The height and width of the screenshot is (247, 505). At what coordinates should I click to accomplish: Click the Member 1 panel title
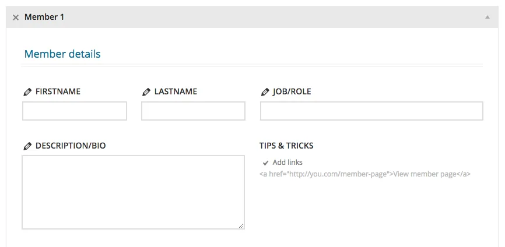[x=44, y=17]
